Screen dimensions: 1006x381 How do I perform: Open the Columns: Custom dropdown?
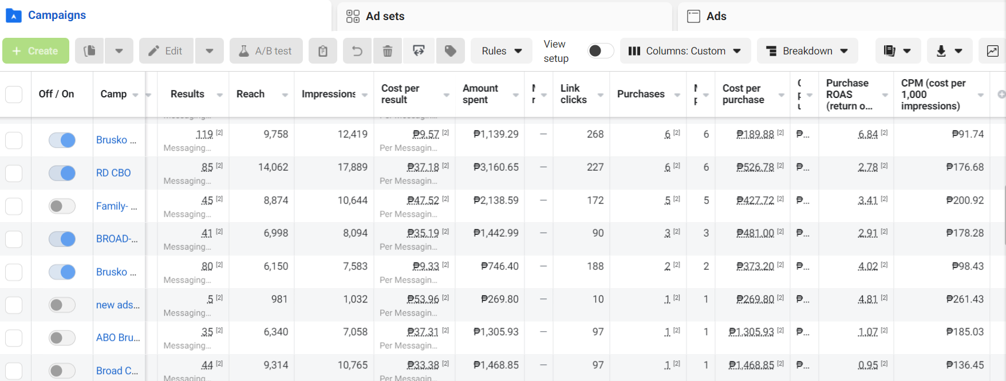click(685, 51)
